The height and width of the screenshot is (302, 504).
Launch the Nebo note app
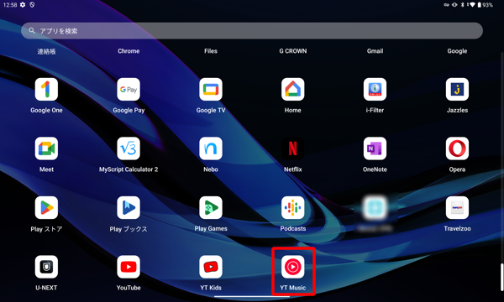coord(211,148)
